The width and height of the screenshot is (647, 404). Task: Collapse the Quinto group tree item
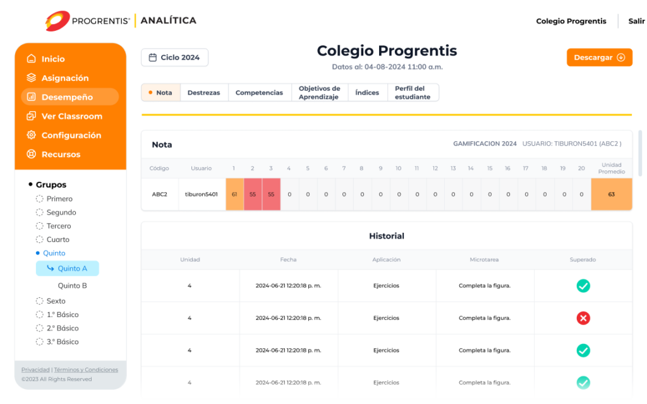point(54,253)
